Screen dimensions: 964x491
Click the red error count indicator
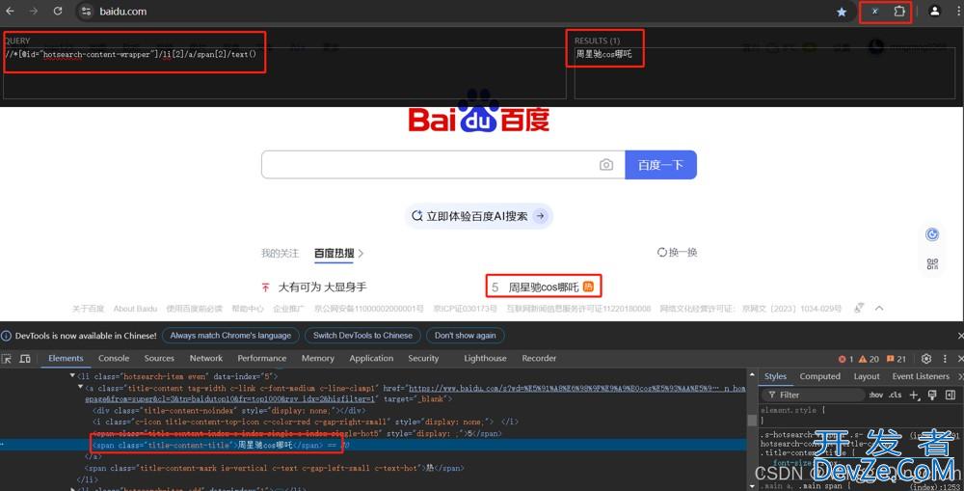pos(846,359)
